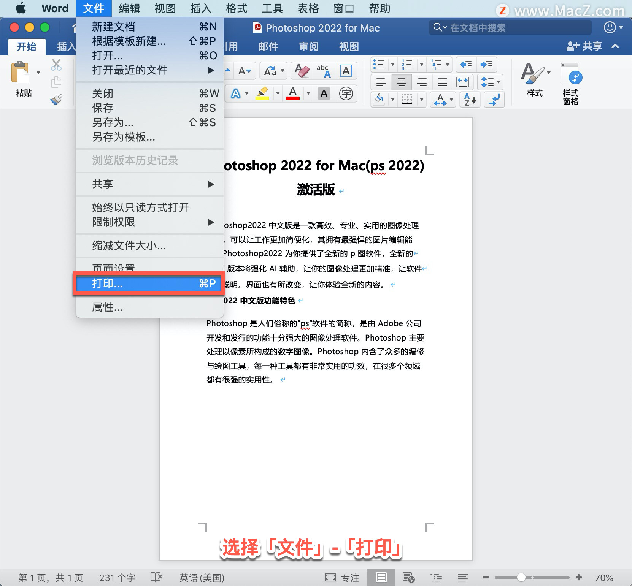This screenshot has width=632, height=586.
Task: Click the 70% zoom level
Action: pos(604,578)
